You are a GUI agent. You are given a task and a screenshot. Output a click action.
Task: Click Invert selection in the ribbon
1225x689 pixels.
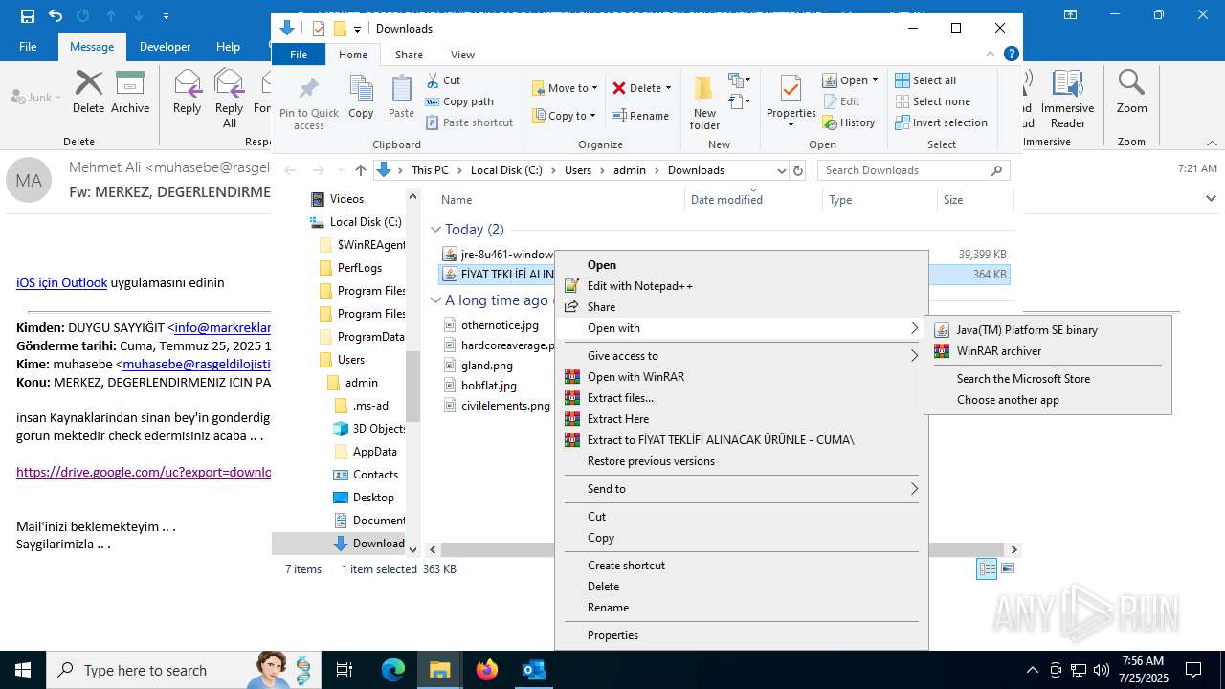(941, 122)
